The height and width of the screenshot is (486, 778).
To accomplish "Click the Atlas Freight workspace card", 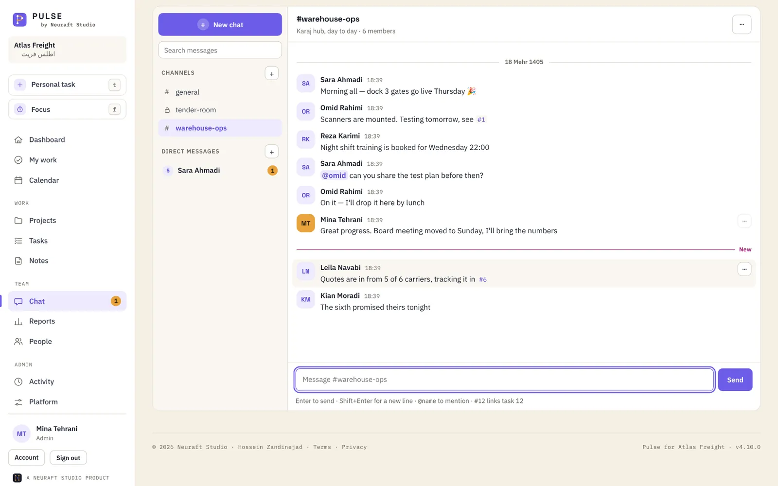I will click(67, 50).
